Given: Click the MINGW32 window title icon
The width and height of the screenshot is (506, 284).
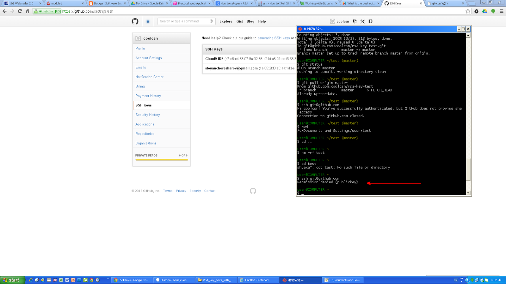Looking at the screenshot, I should tap(300, 29).
